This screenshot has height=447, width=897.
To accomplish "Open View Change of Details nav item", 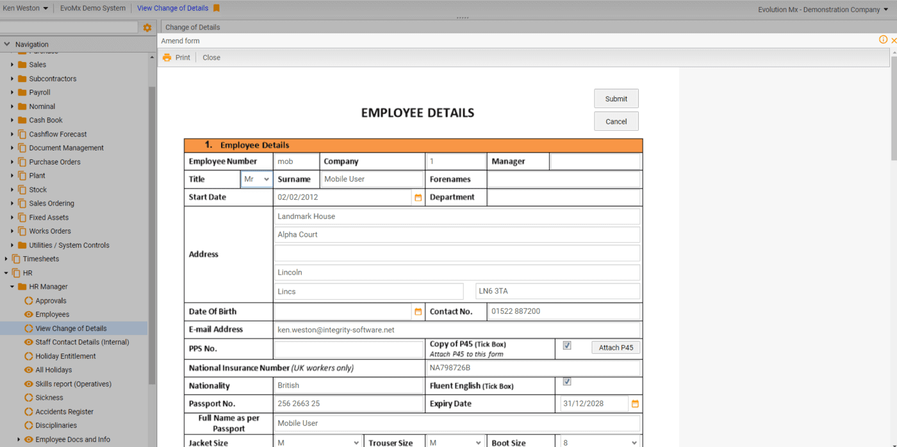I will [x=71, y=329].
